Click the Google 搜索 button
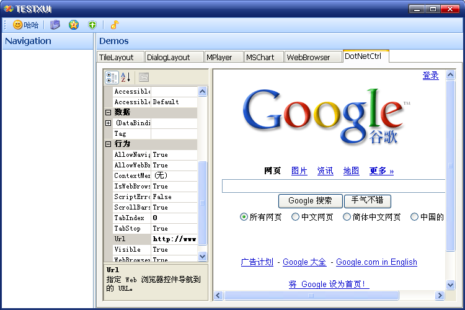Viewport: 465px width, 310px height. click(310, 201)
